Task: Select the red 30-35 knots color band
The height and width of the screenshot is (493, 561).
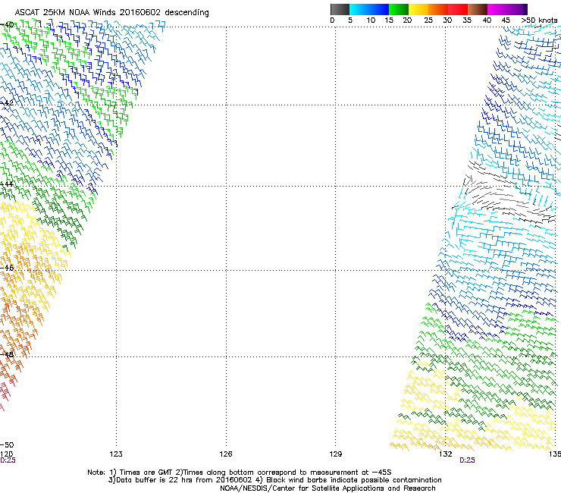Action: tap(458, 9)
